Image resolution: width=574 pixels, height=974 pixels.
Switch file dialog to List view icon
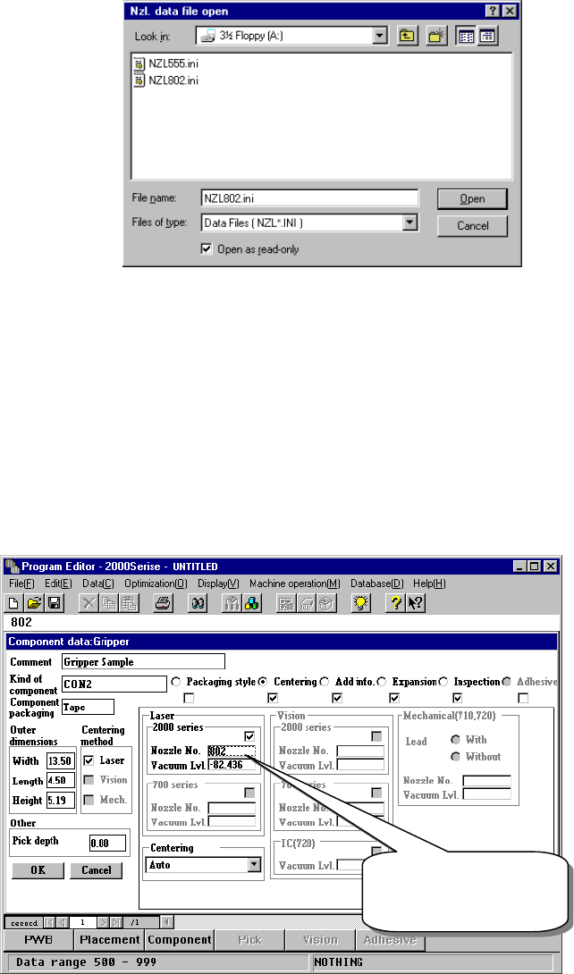click(467, 36)
